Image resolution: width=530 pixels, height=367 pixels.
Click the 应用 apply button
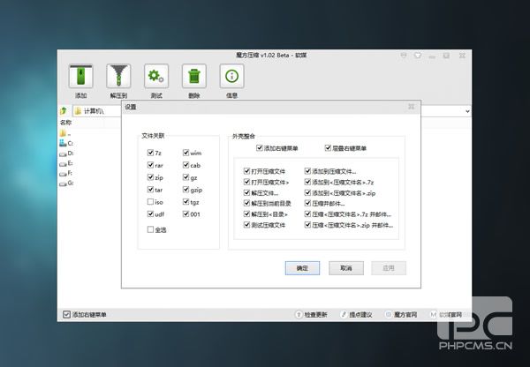tap(389, 268)
